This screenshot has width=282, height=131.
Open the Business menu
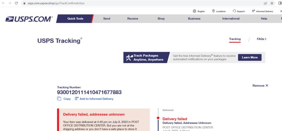(x=194, y=19)
